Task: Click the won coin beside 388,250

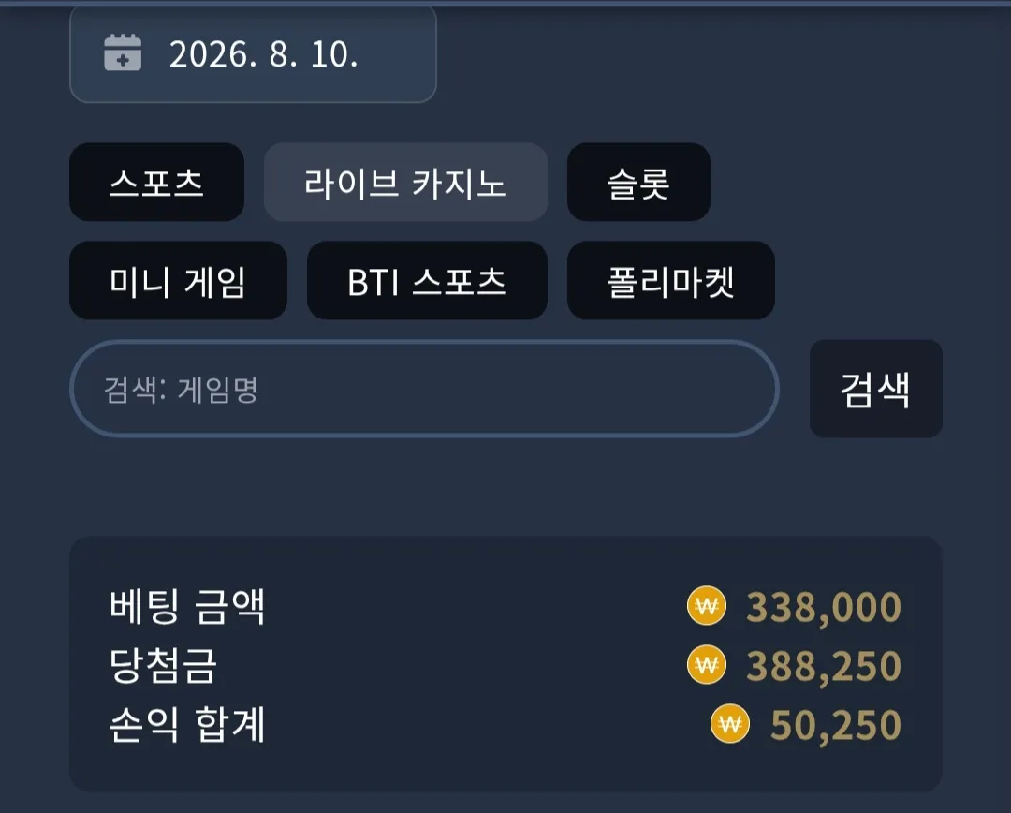Action: [x=707, y=664]
